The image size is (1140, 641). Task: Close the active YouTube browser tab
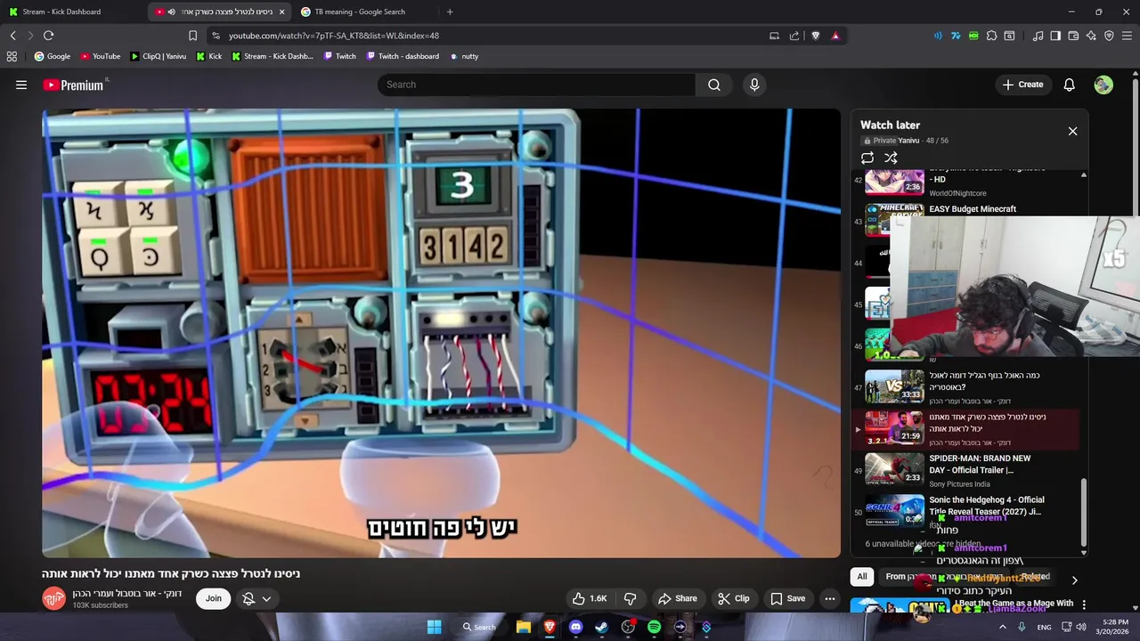[282, 12]
